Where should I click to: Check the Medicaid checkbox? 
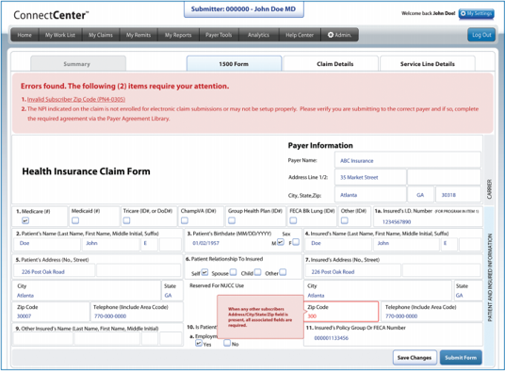tap(75, 220)
